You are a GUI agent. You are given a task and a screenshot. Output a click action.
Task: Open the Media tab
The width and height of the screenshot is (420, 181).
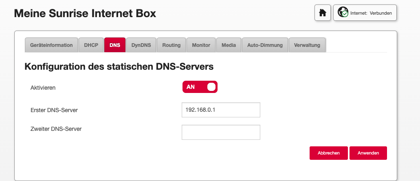(229, 45)
